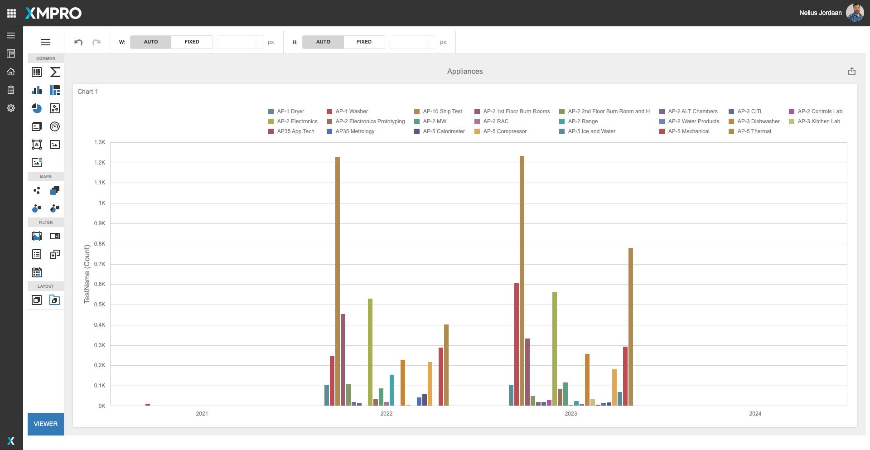
Task: Insert a Tab Container layout item
Action: (55, 300)
